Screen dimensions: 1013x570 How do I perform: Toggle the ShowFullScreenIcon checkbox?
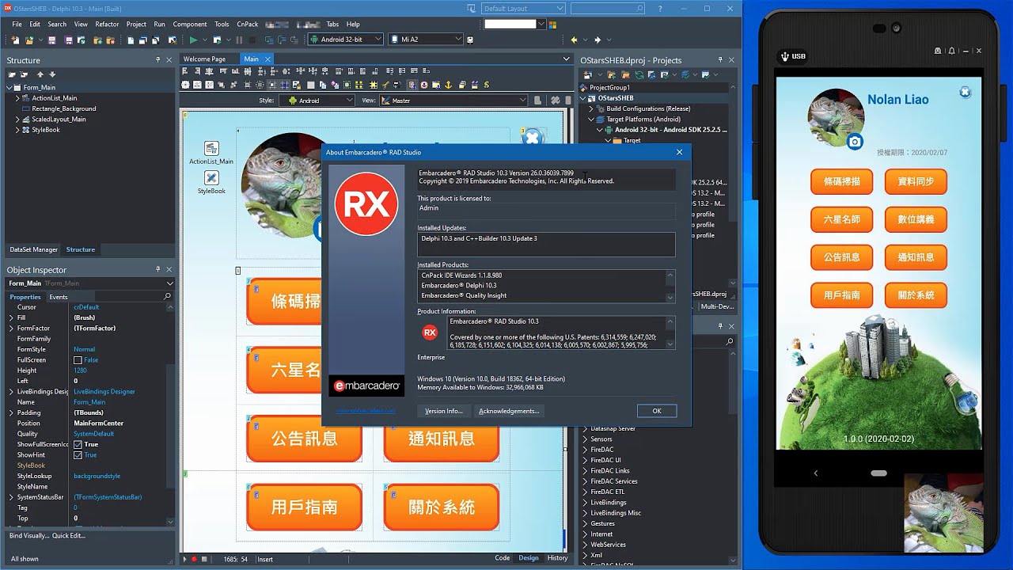78,445
